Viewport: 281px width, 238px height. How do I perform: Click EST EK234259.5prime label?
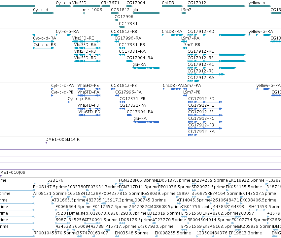click(x=210, y=180)
